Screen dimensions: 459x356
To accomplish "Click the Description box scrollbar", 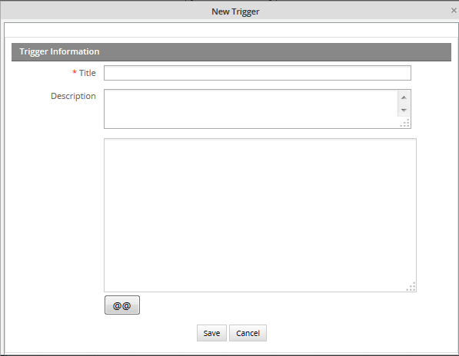I will (x=404, y=104).
